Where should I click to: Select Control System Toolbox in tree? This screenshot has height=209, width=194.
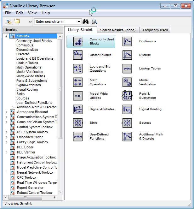pyautogui.click(x=35, y=127)
